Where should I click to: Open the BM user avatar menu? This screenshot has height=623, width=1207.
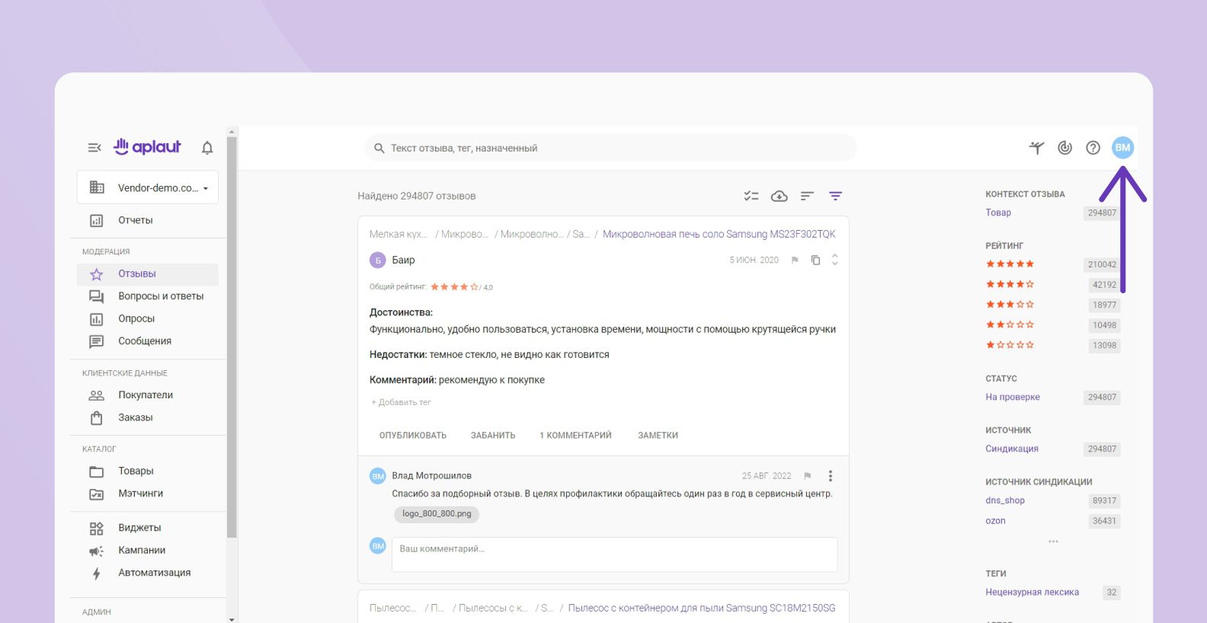pos(1122,148)
